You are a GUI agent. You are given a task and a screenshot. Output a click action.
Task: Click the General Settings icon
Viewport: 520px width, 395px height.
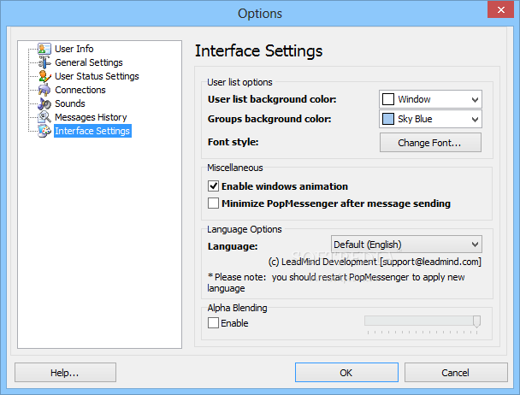[44, 62]
